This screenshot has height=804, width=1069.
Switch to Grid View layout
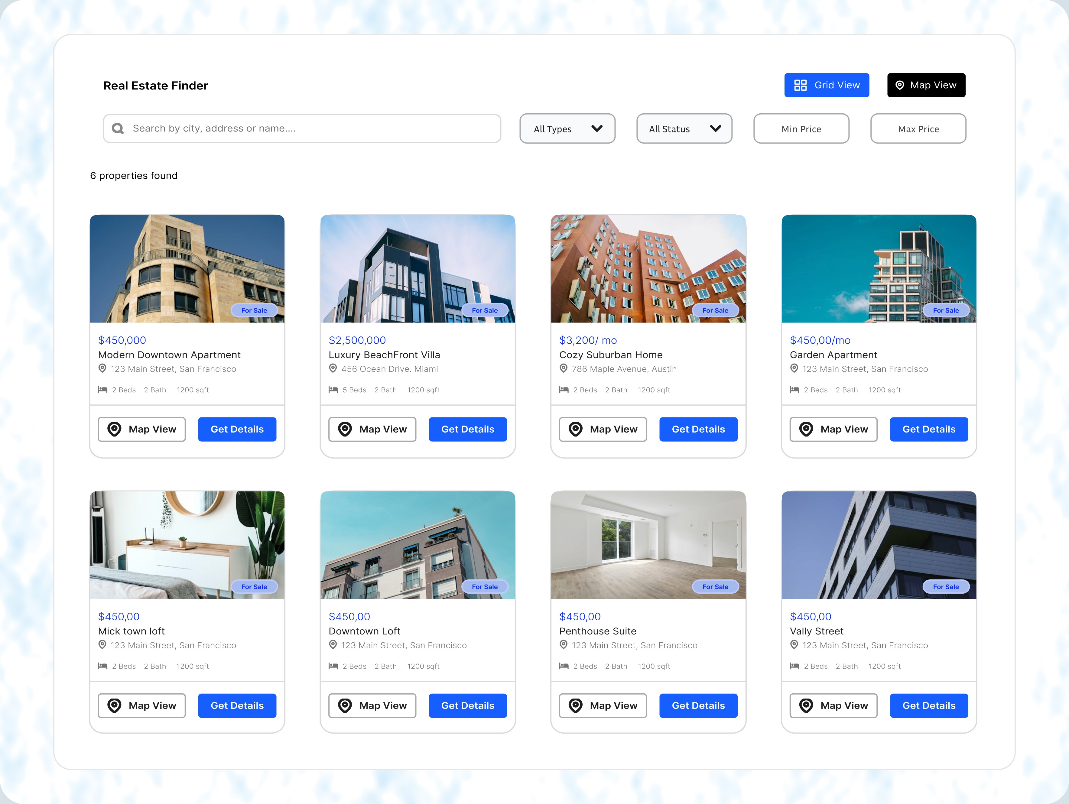[827, 85]
